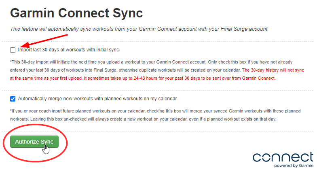Click the italic feature description sentence
The image size is (317, 176).
point(139,29)
